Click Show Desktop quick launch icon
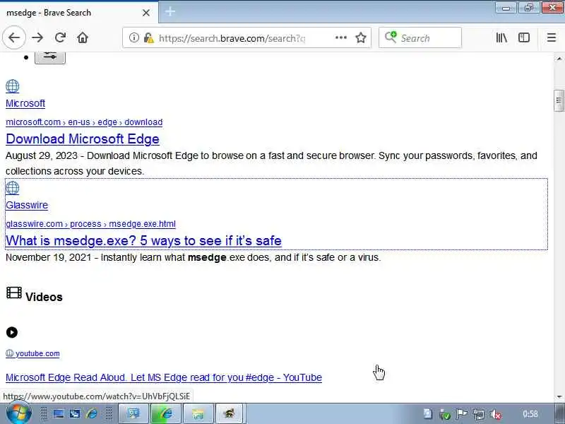Screen dimensions: 565x424 click(x=59, y=413)
